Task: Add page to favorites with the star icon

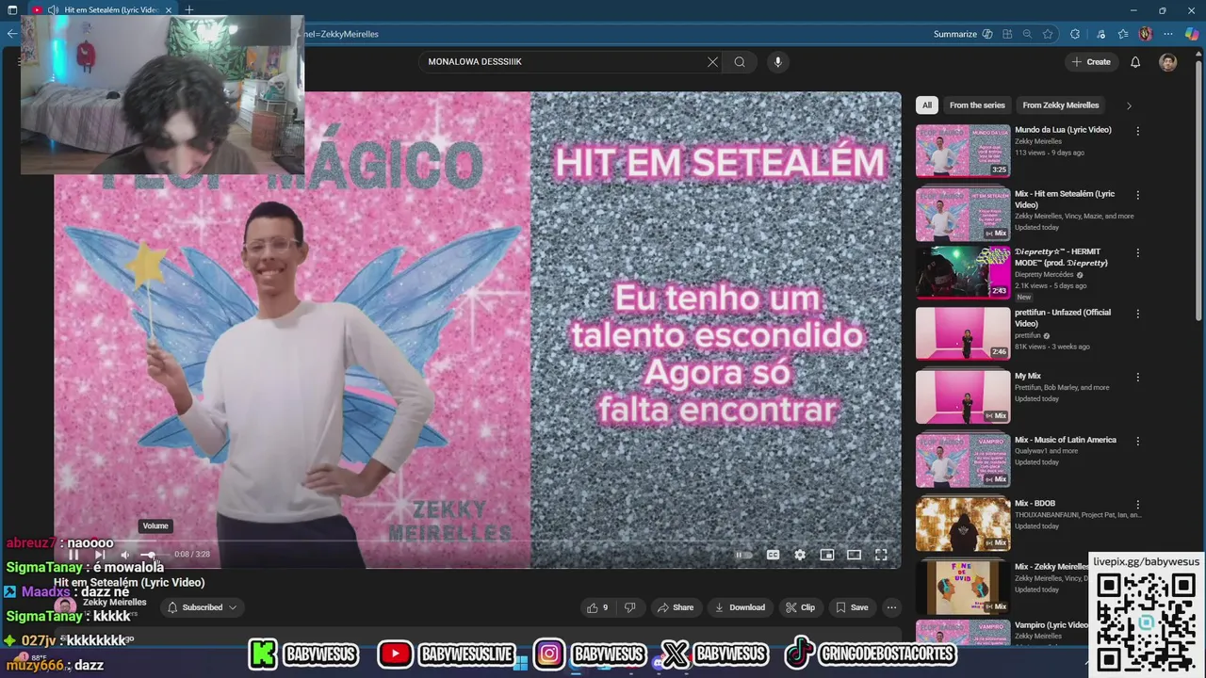Action: [x=1048, y=34]
